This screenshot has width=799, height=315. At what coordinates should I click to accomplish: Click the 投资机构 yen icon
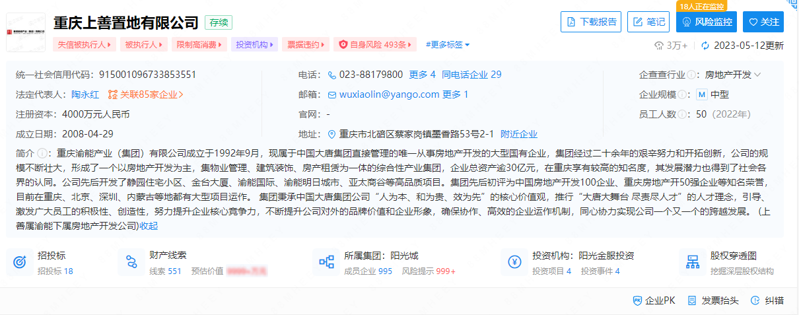pyautogui.click(x=514, y=262)
